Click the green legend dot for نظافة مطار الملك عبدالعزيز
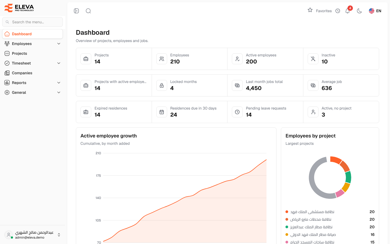The height and width of the screenshot is (244, 390). (287, 227)
